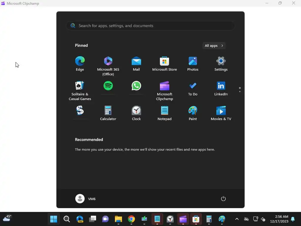Switch to Clipchamp on the taskbar
Screen dimensions: 301x226
183,219
